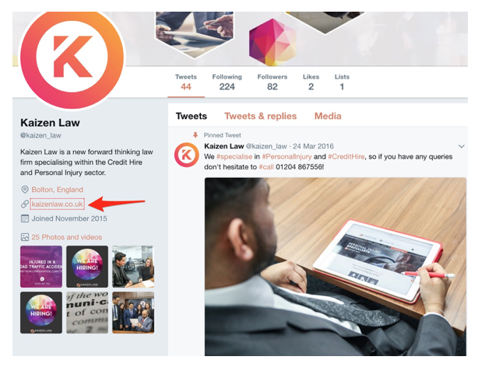Open the first We Are Hiring thumbnail
This screenshot has height=367, width=492.
tap(87, 267)
